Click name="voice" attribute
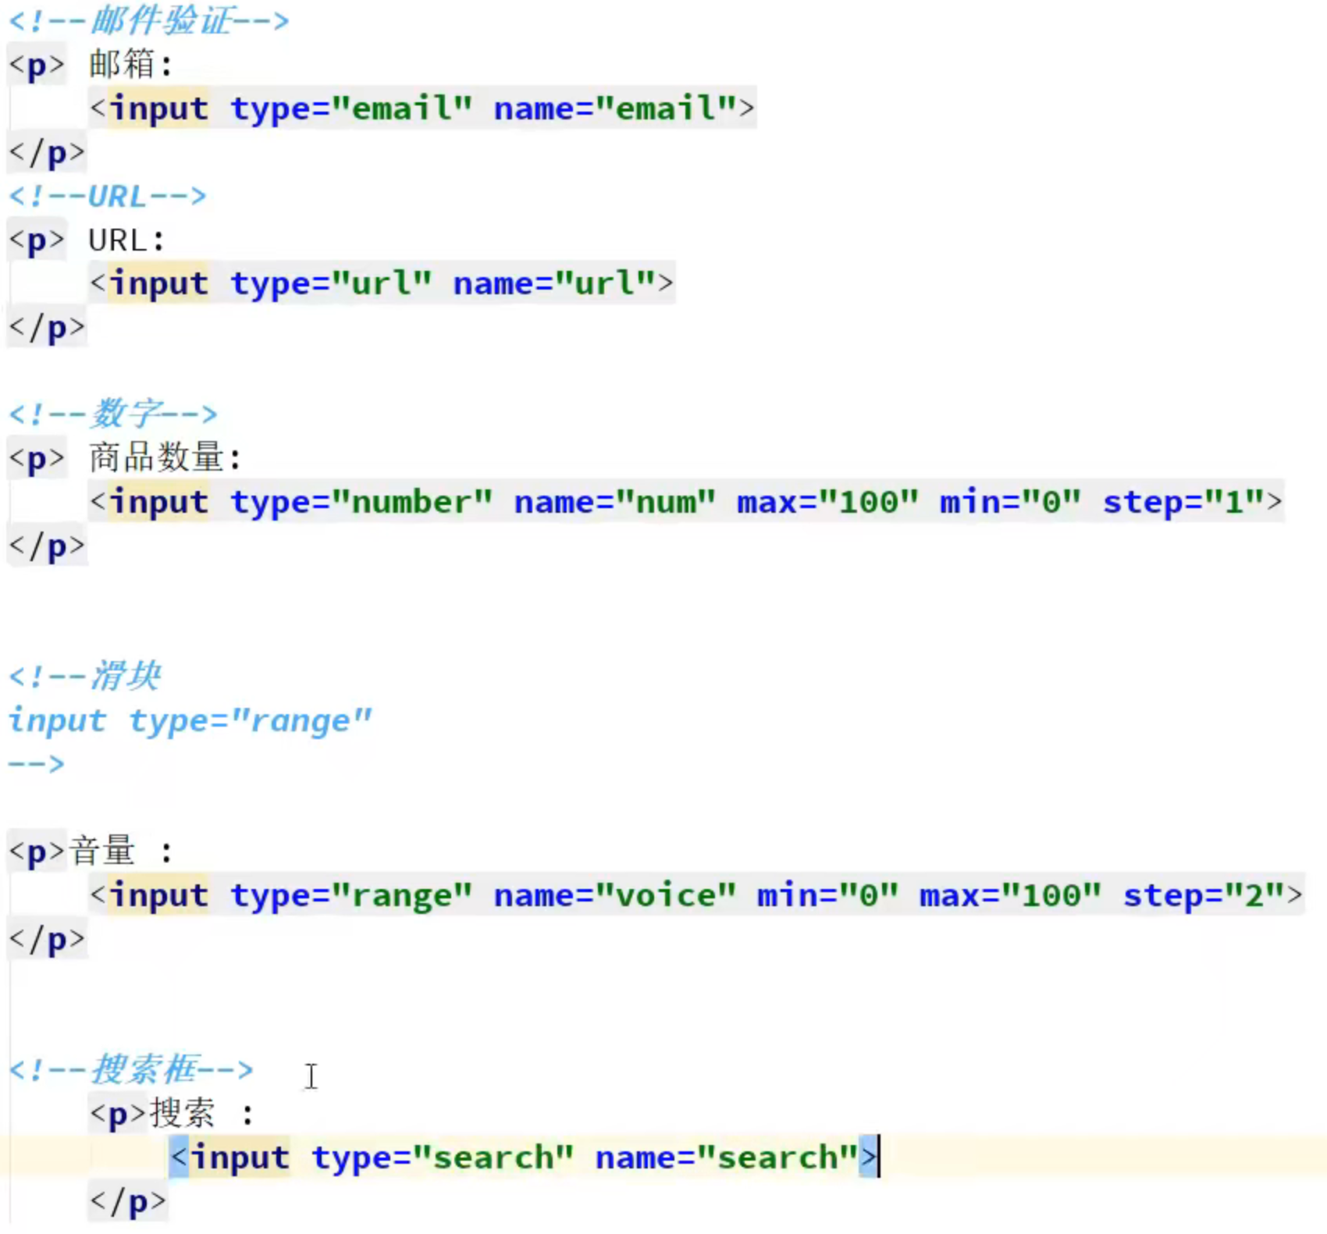This screenshot has height=1234, width=1327. pyautogui.click(x=615, y=895)
